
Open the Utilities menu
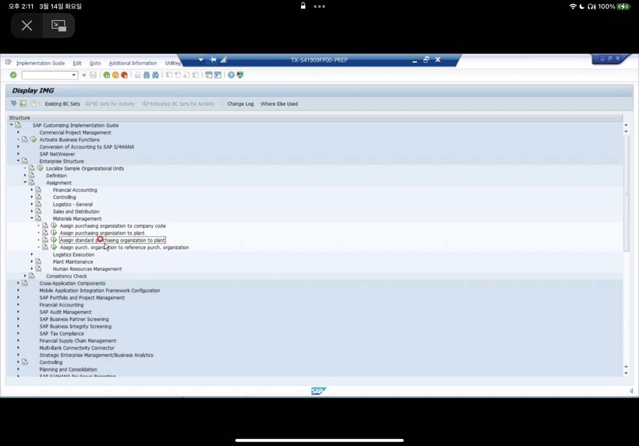click(x=173, y=63)
